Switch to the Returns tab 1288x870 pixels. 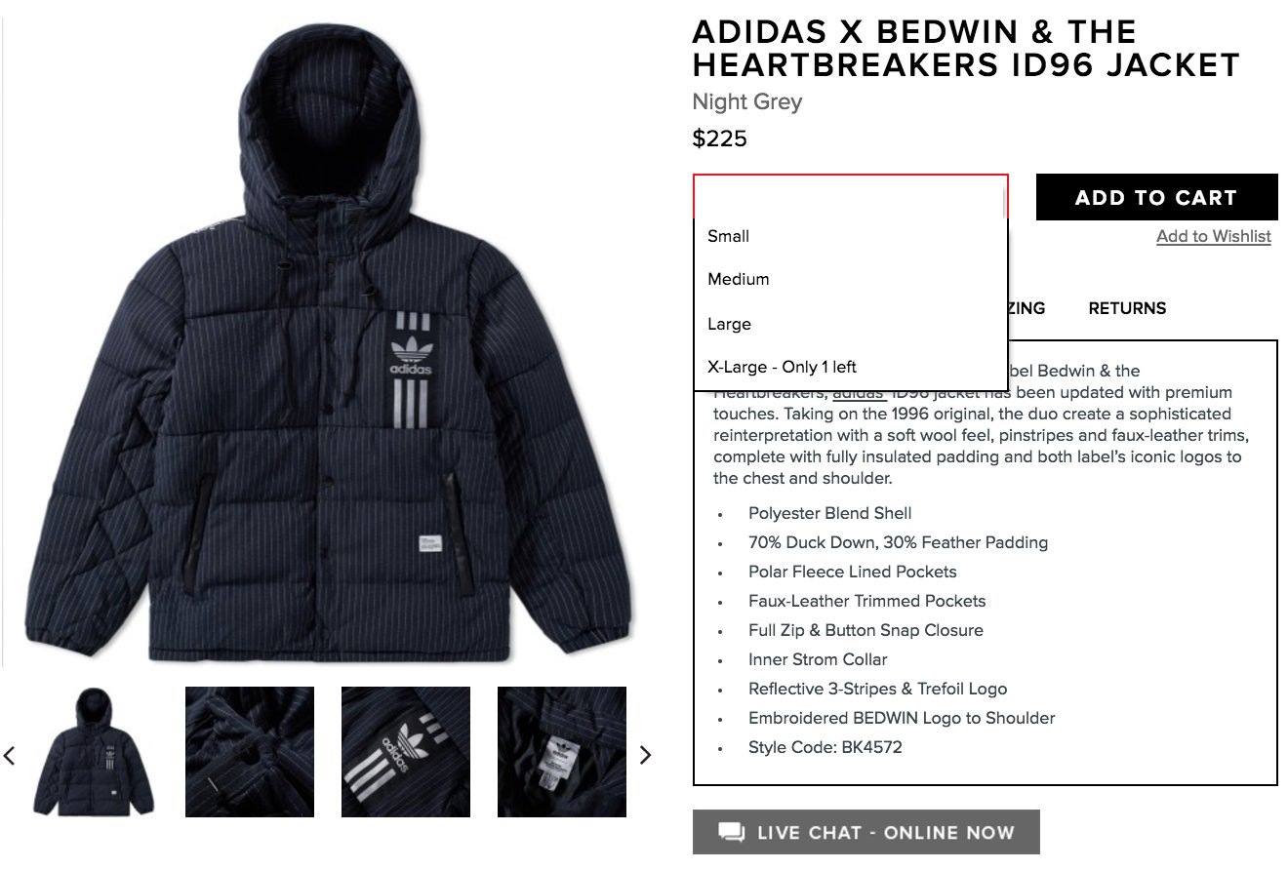[x=1127, y=308]
